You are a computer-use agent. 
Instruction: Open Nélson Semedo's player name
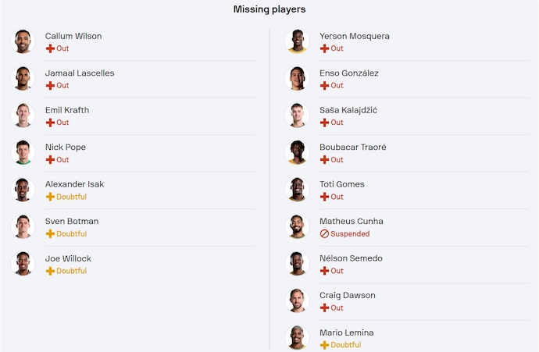click(x=351, y=258)
